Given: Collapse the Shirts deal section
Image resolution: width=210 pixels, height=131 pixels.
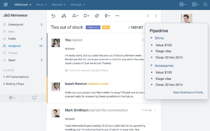Looking at the screenshot, I should pos(151,38).
